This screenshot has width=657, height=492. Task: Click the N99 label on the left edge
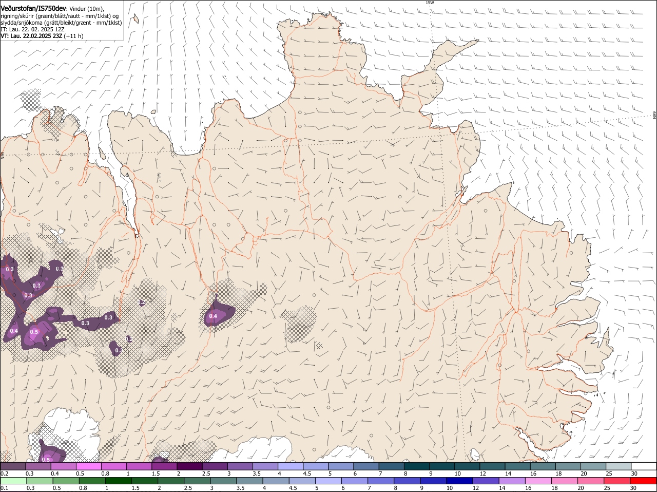[3, 155]
